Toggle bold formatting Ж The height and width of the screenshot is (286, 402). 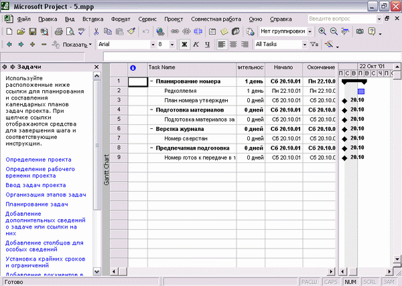click(x=184, y=45)
